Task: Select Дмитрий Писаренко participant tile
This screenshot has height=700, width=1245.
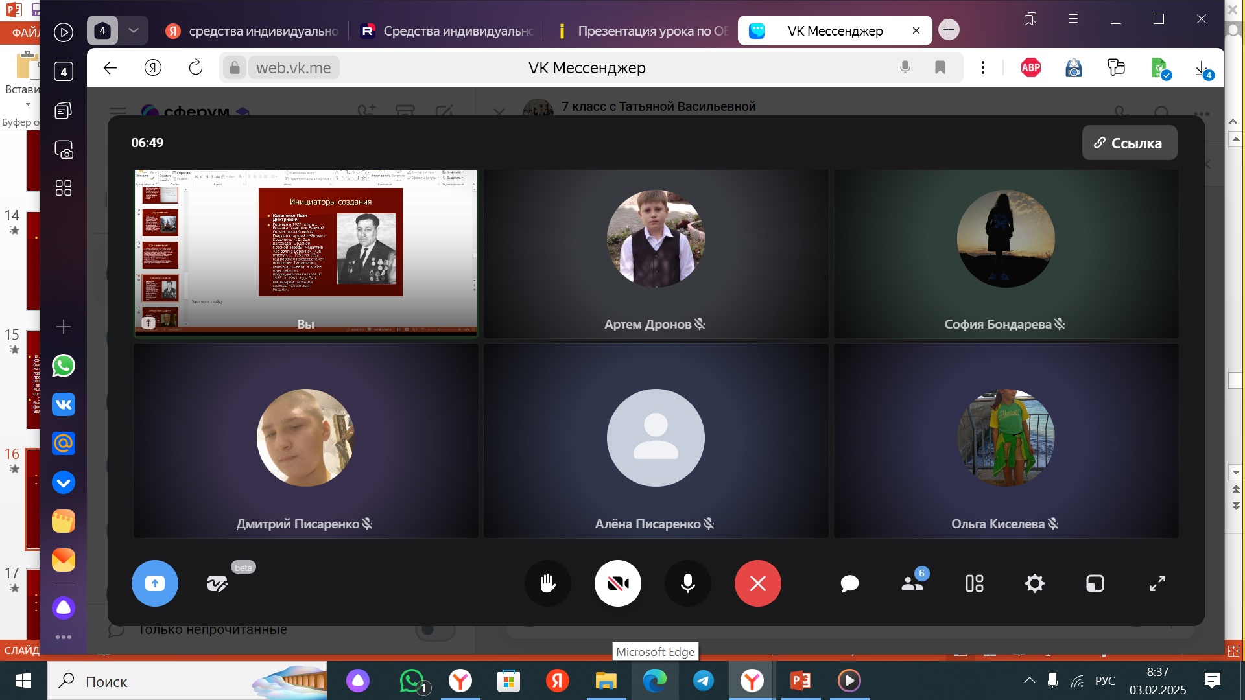Action: [x=305, y=440]
